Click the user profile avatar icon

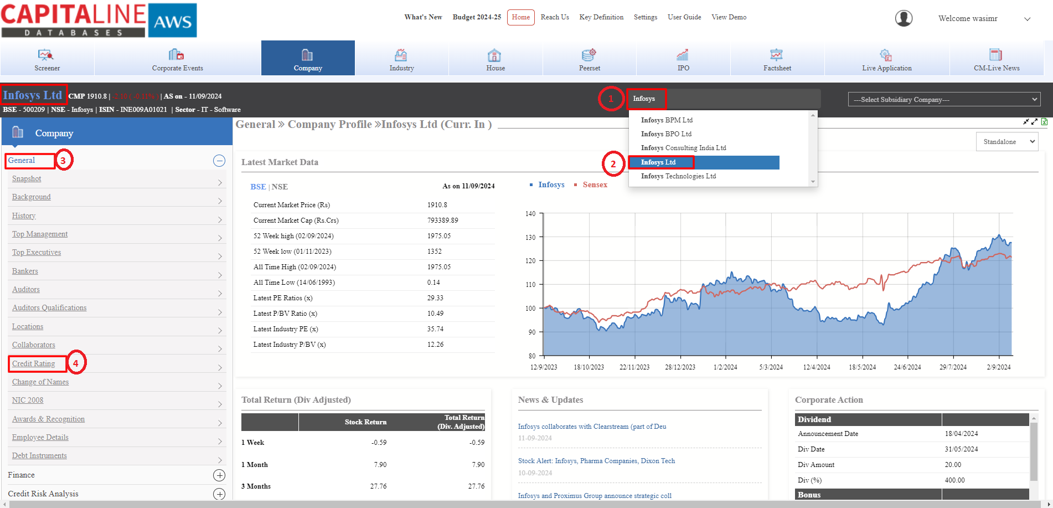[x=904, y=18]
